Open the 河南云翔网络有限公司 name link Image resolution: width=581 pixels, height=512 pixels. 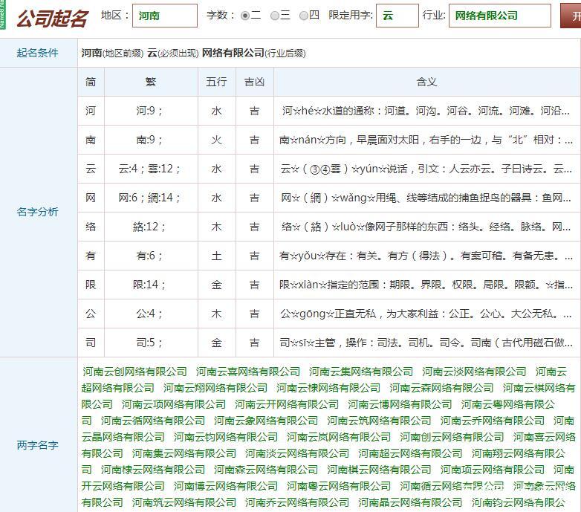pyautogui.click(x=215, y=388)
